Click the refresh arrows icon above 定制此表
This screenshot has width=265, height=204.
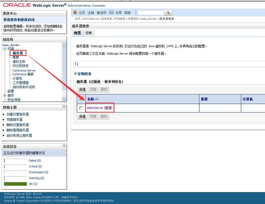pos(77,64)
